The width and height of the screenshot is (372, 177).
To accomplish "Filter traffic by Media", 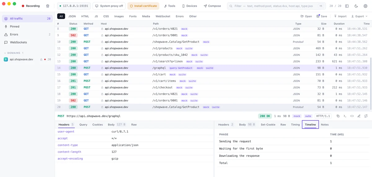I will (x=146, y=16).
